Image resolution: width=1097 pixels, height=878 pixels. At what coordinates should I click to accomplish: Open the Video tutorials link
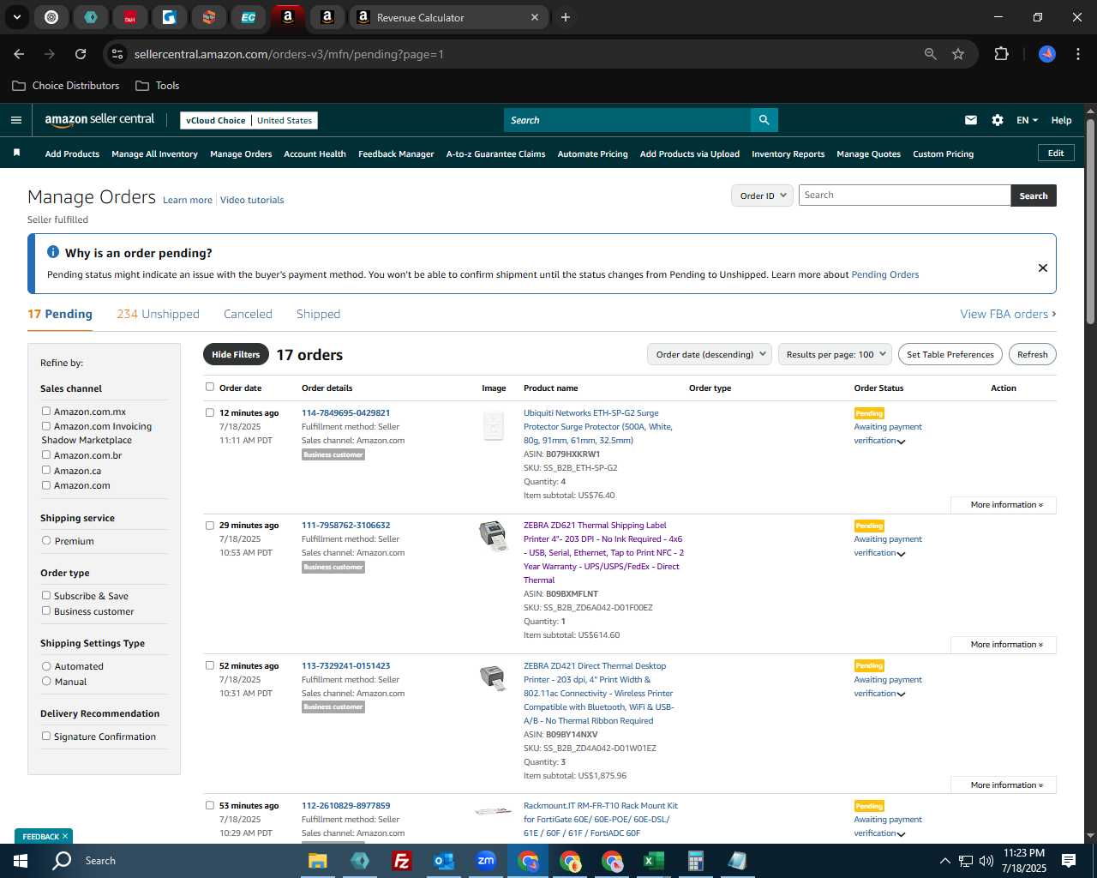click(252, 200)
